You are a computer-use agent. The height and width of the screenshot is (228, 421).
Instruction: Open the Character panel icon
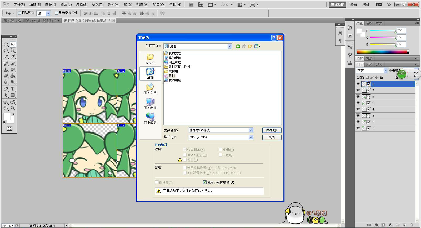[x=340, y=33]
